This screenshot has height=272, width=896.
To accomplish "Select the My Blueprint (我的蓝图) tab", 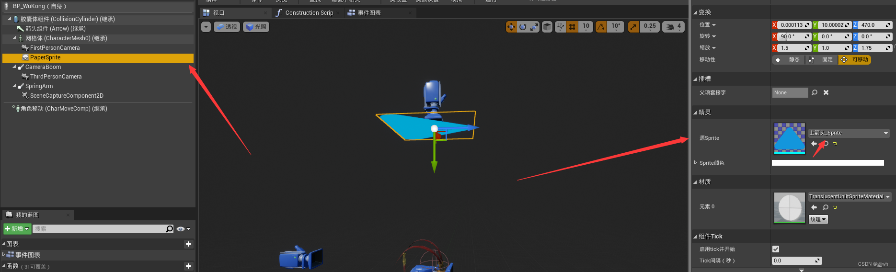I will click(37, 215).
